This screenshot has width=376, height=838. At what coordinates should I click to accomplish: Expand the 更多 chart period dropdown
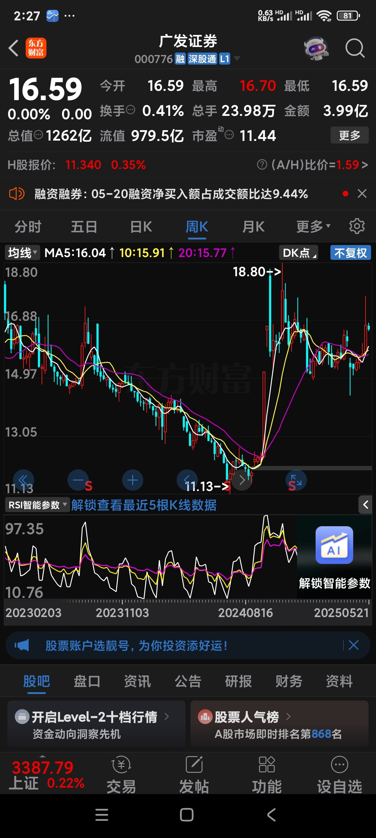[x=313, y=227]
